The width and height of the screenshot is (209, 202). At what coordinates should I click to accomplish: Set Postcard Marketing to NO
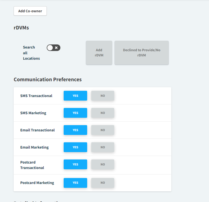coord(103,183)
